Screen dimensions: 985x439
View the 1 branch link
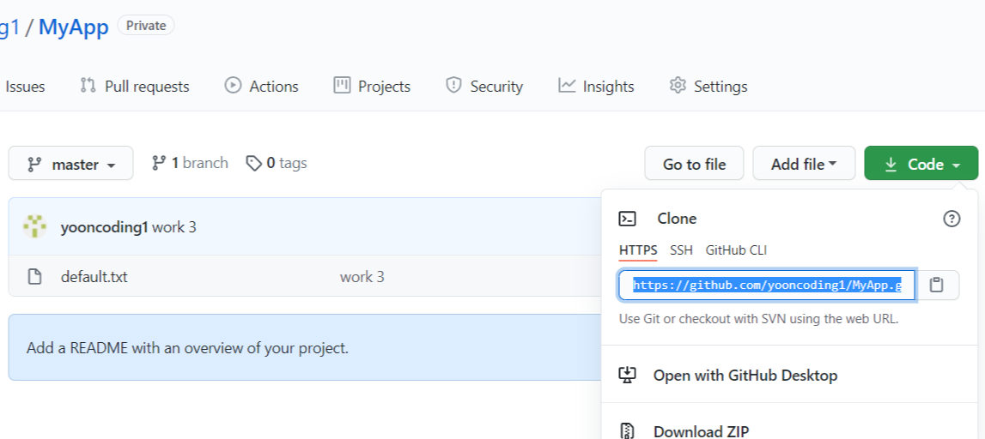click(190, 164)
